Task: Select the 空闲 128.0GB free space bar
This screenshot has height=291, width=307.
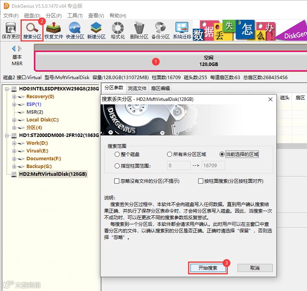Action: [x=171, y=61]
